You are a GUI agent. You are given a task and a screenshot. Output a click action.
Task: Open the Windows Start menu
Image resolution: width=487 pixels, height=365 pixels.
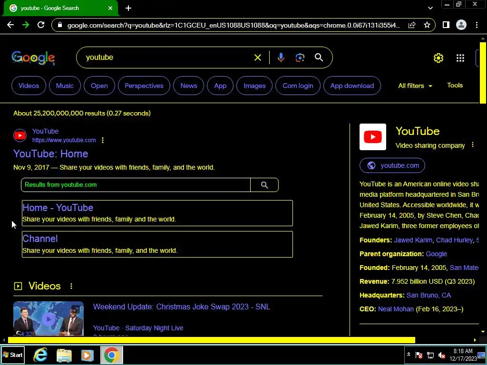coord(12,355)
